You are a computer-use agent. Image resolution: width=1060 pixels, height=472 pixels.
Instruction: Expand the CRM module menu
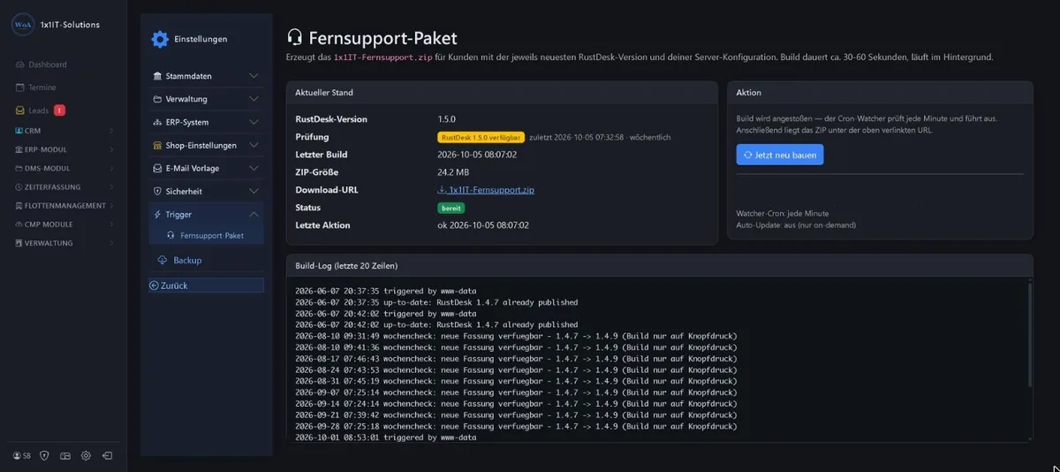click(x=64, y=131)
